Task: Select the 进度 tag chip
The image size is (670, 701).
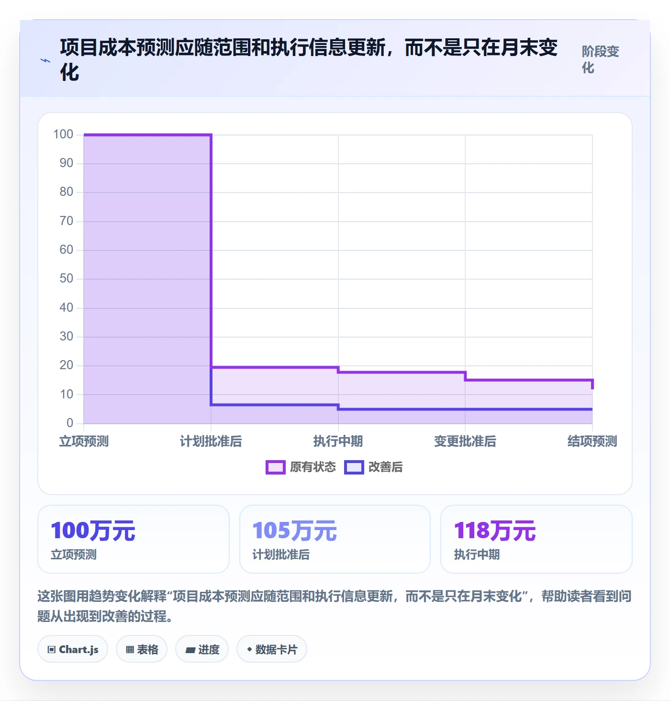Action: point(202,649)
